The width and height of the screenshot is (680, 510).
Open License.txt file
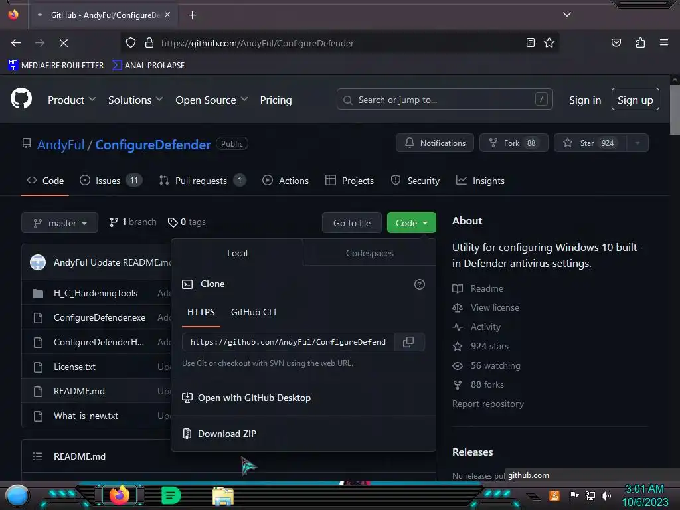coord(74,367)
